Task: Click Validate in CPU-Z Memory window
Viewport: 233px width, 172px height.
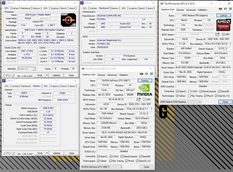Action: tap(57, 153)
